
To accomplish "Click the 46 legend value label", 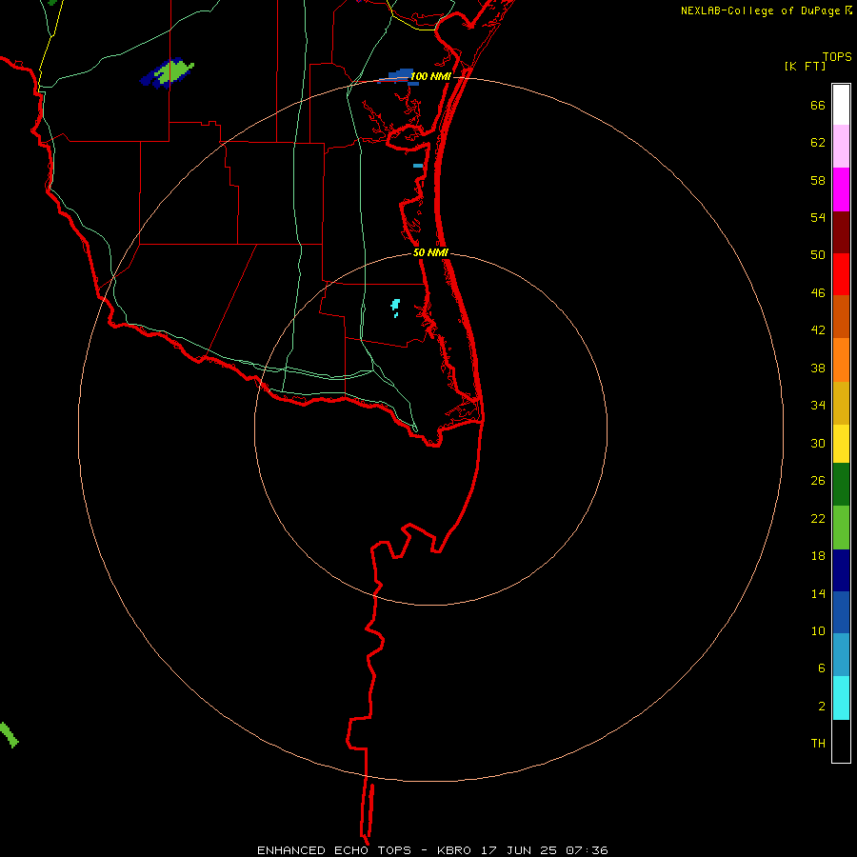I will click(x=818, y=292).
